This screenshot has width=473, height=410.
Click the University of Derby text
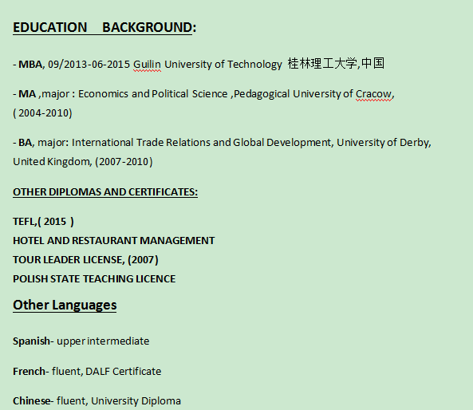point(384,143)
